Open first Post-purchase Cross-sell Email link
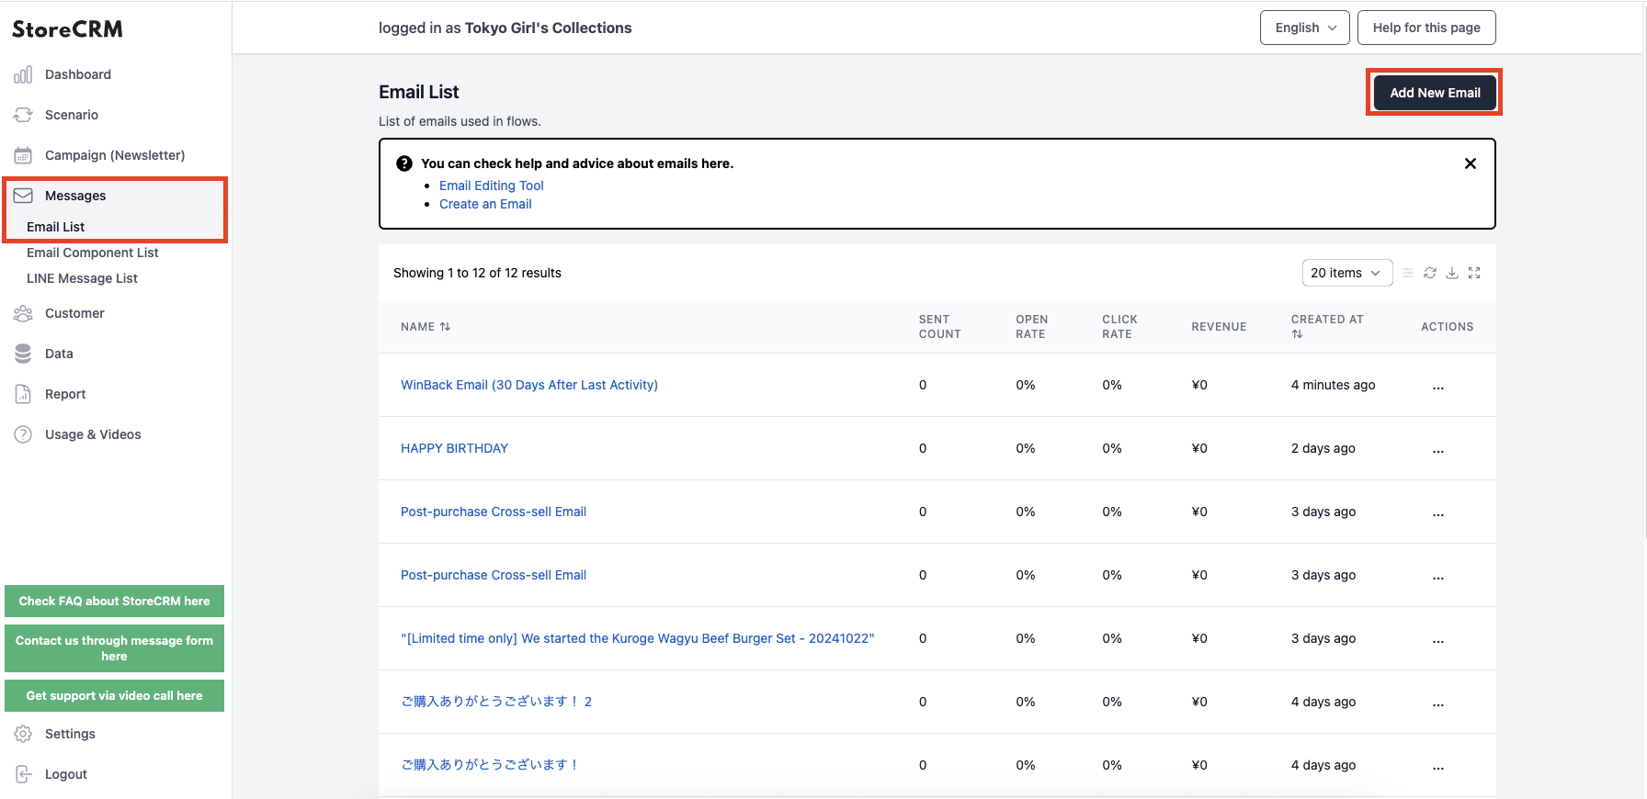Image resolution: width=1647 pixels, height=799 pixels. coord(494,512)
